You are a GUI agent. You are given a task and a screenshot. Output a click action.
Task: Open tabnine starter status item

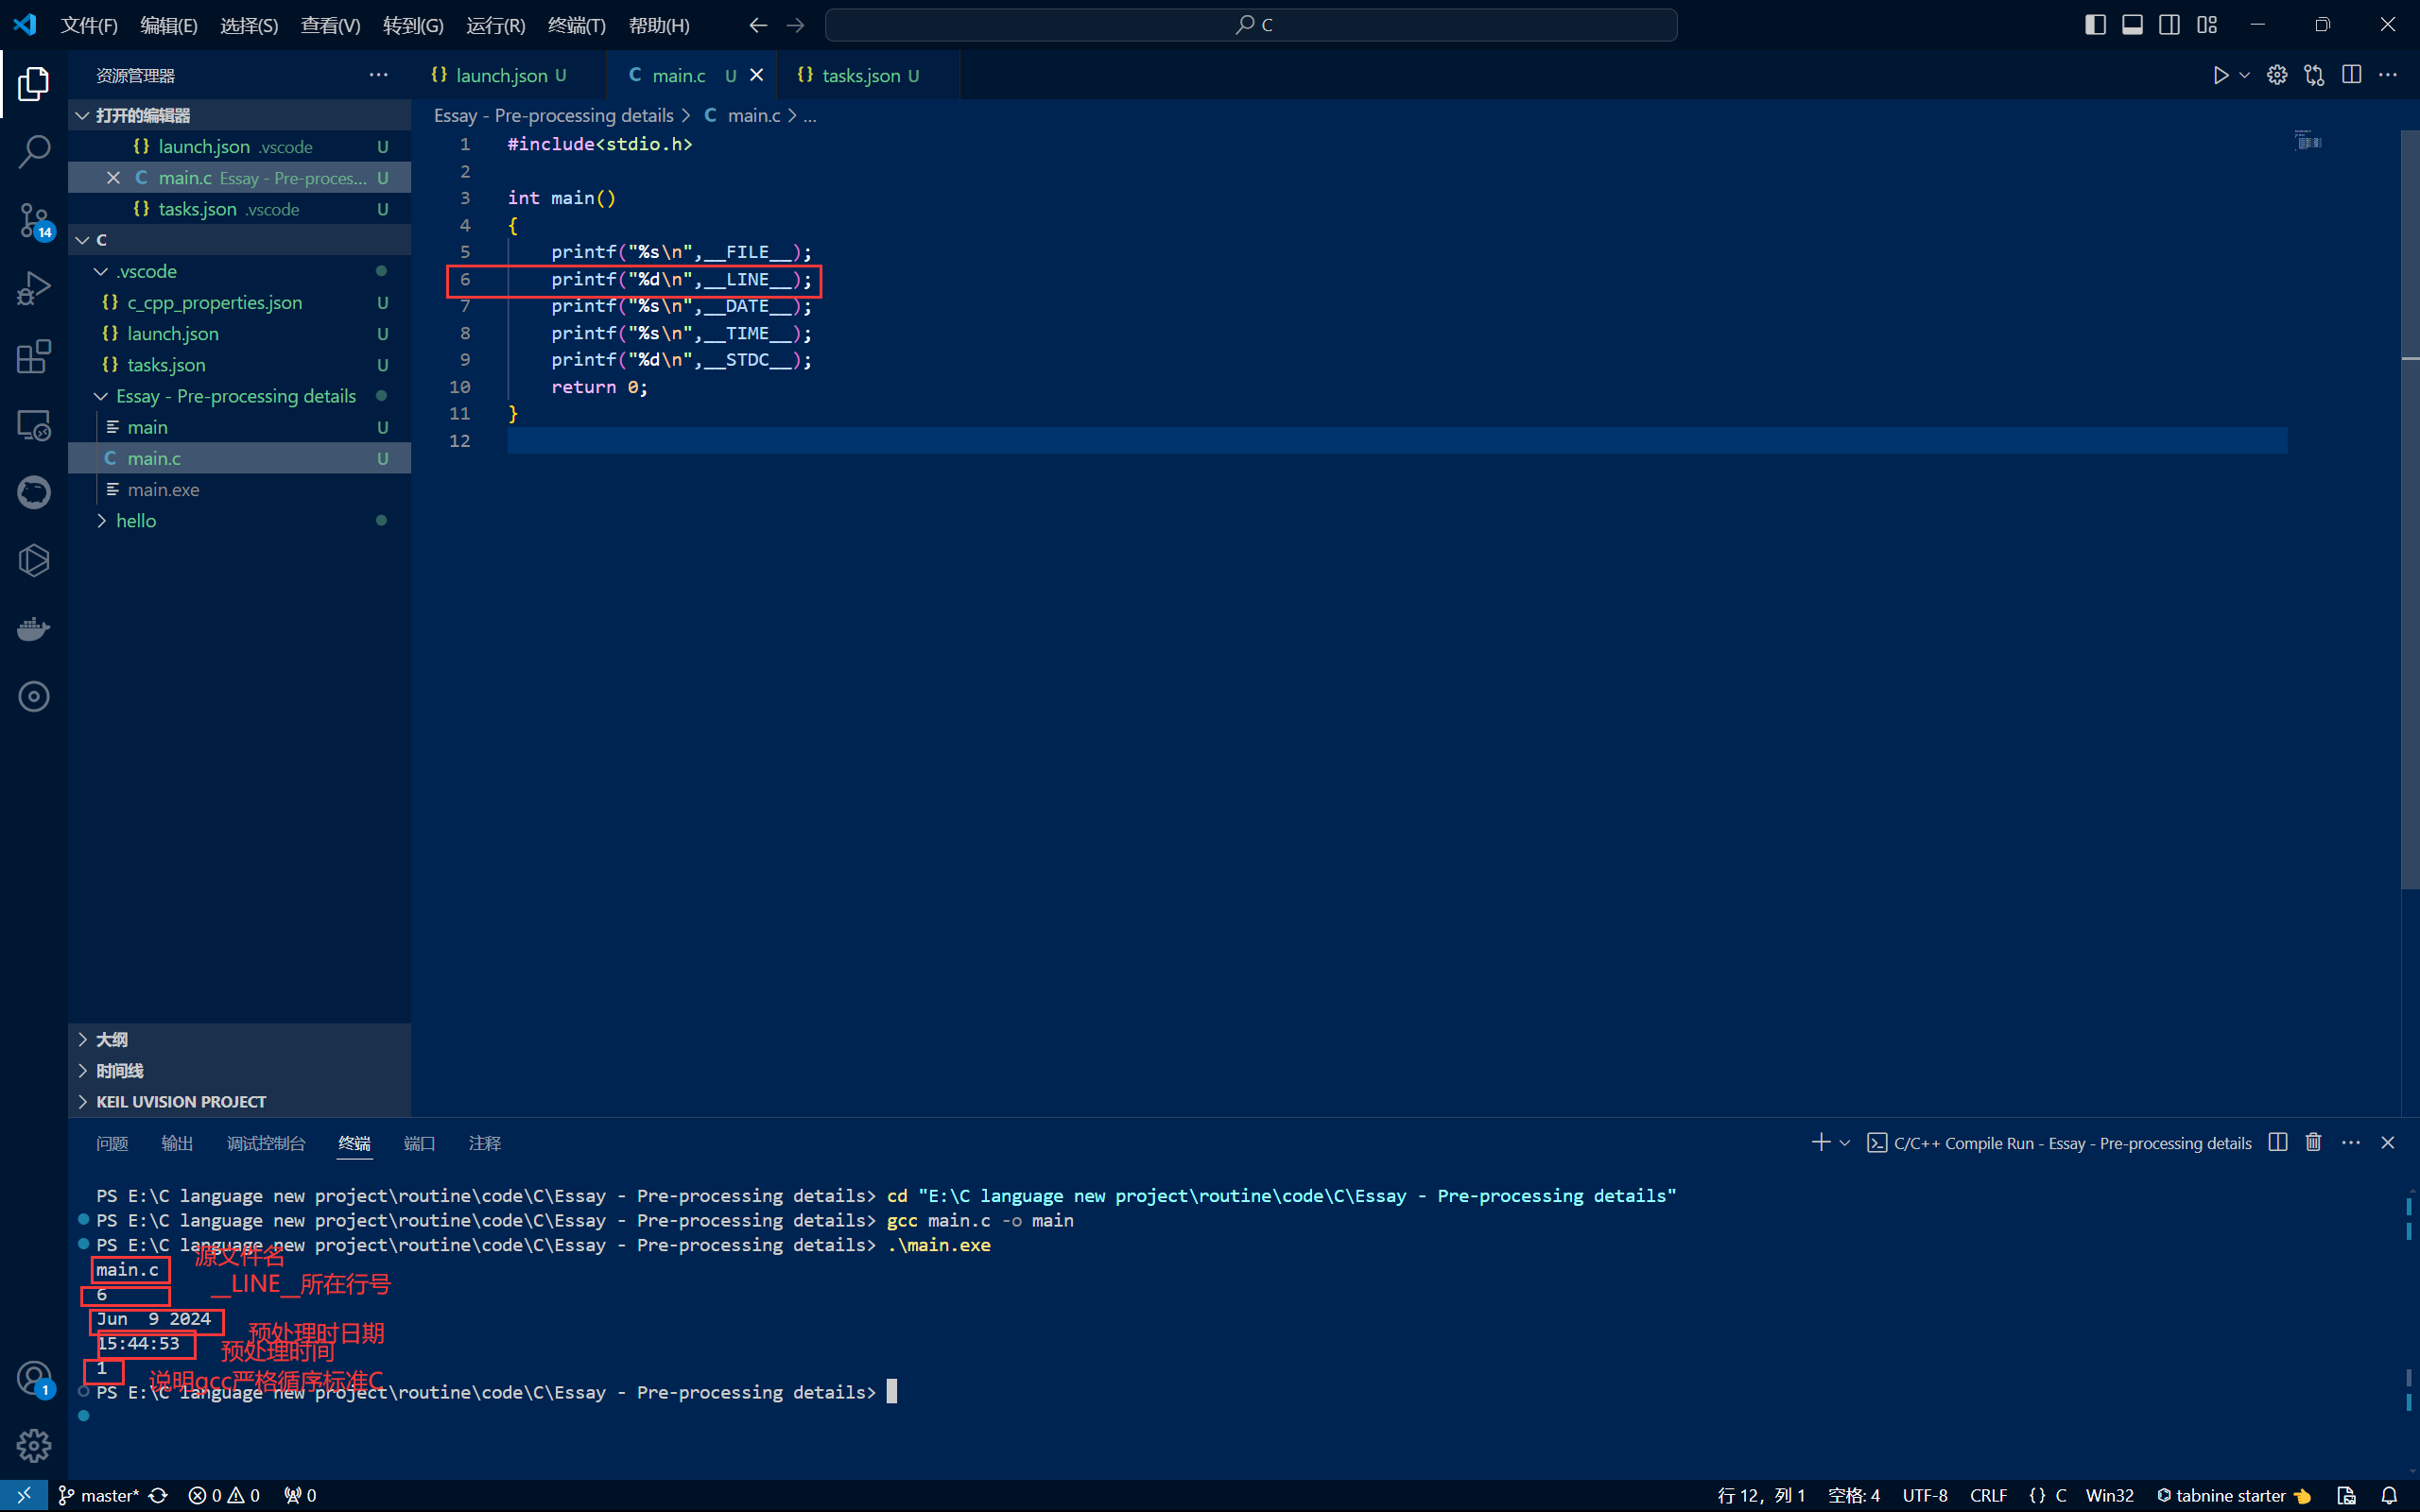pos(2232,1495)
